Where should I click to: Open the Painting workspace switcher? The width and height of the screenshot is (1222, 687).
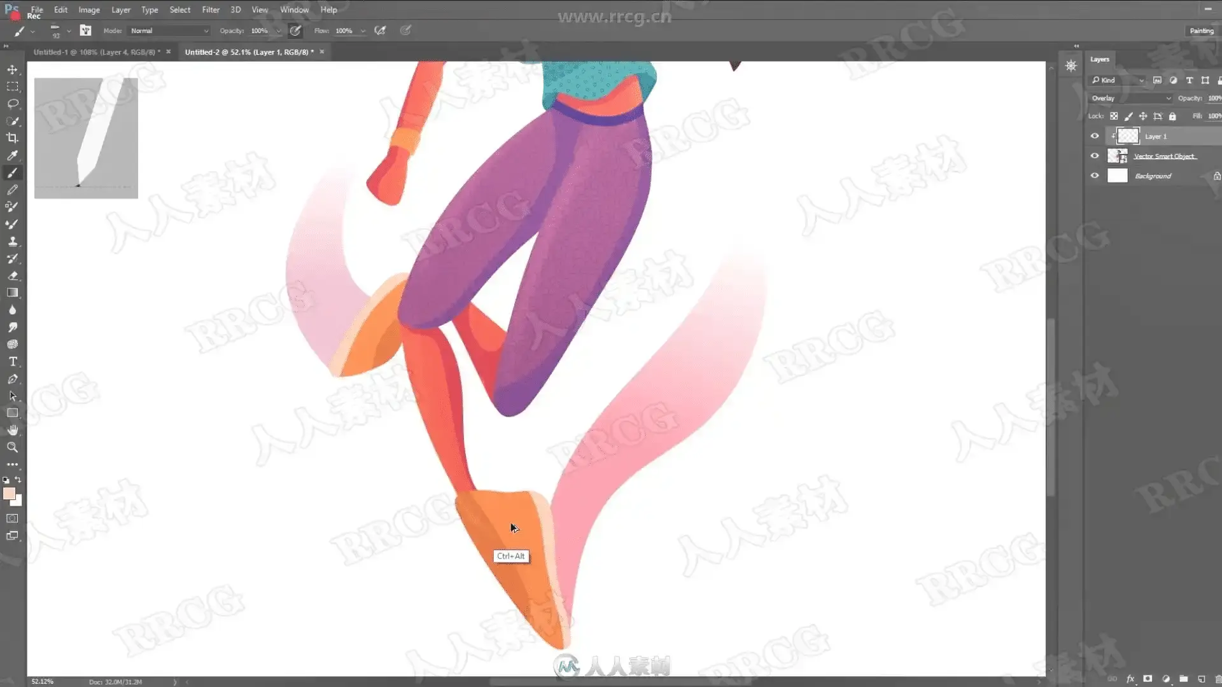[1201, 31]
